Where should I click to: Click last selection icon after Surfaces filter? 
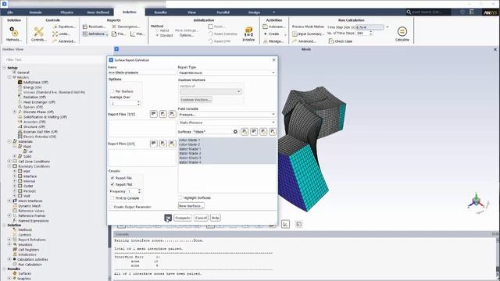pos(273,132)
